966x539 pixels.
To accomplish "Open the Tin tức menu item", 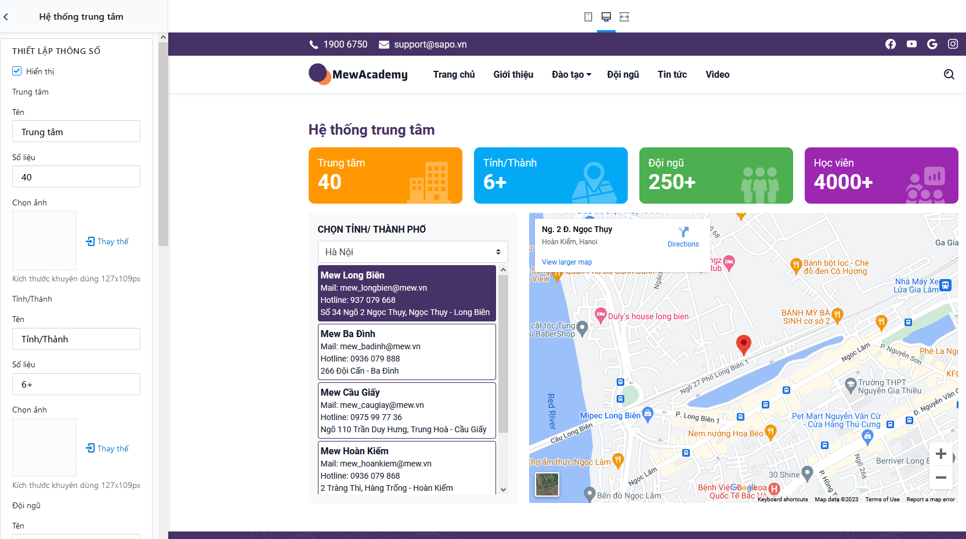I will pos(672,74).
